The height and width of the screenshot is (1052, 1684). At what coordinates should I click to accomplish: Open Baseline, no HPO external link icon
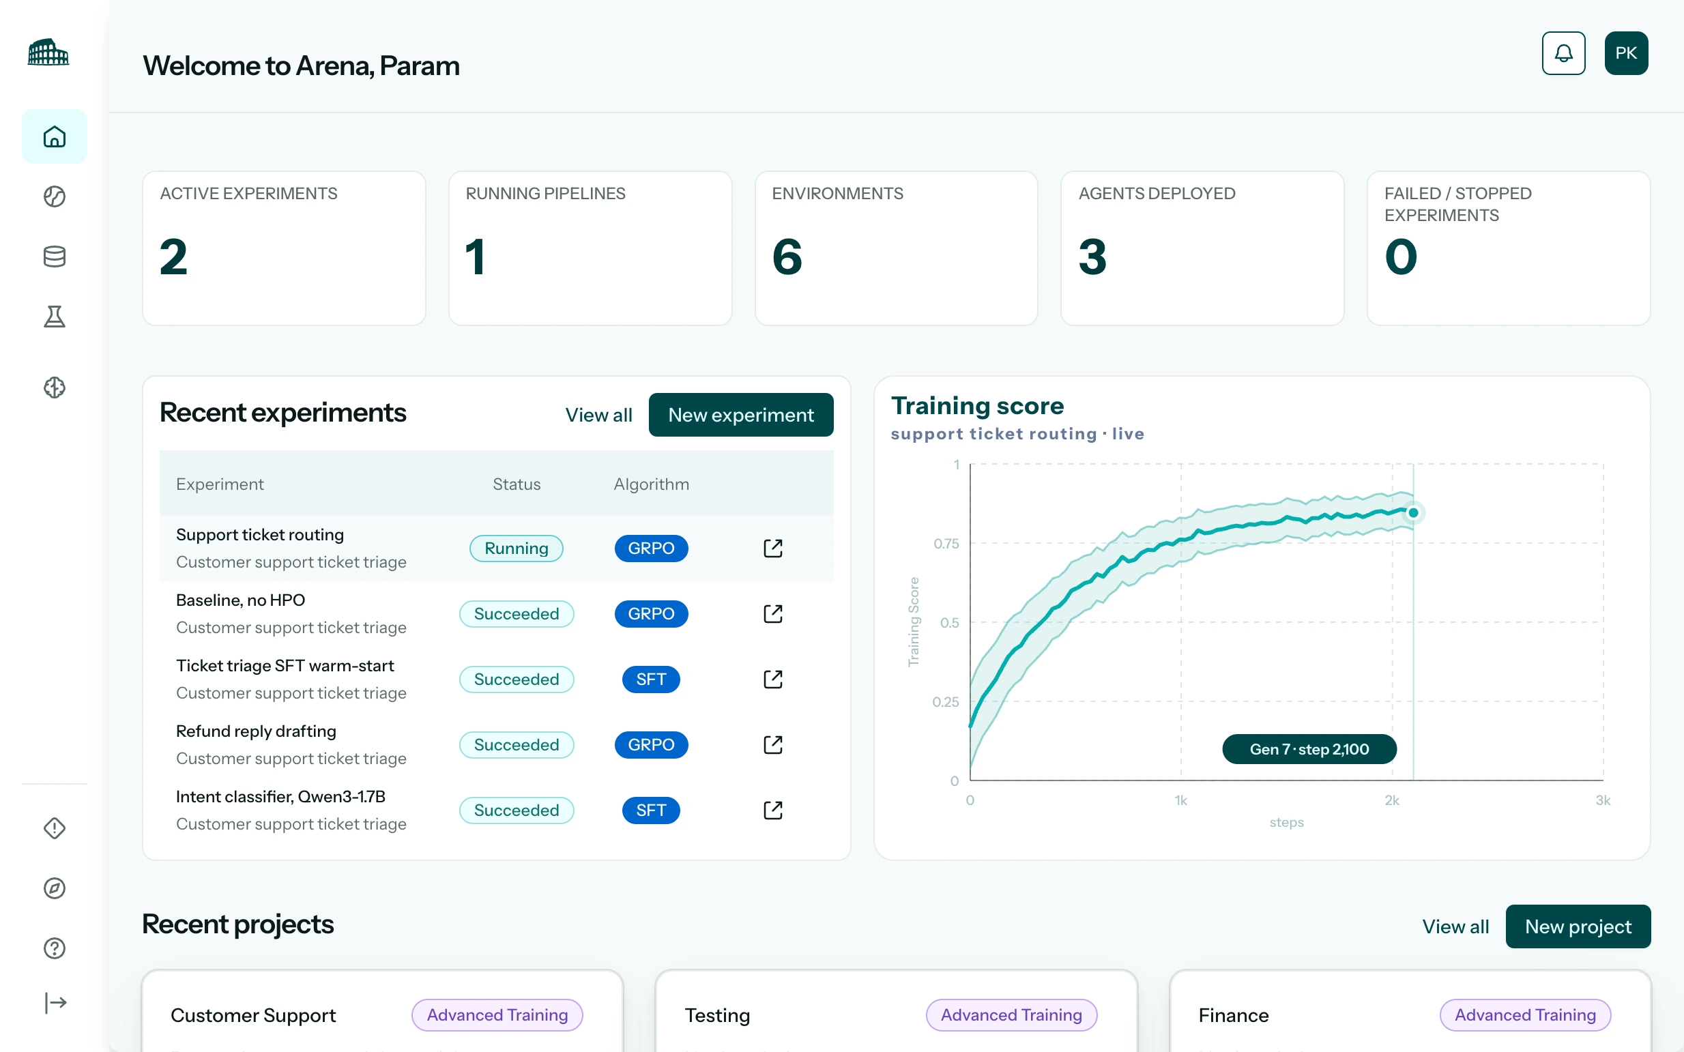772,614
